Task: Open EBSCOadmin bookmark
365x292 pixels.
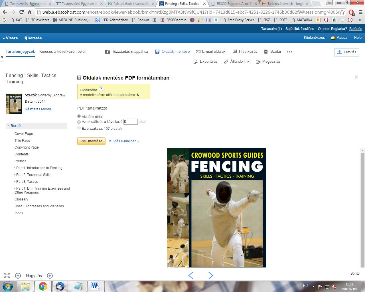Action: click(173, 20)
